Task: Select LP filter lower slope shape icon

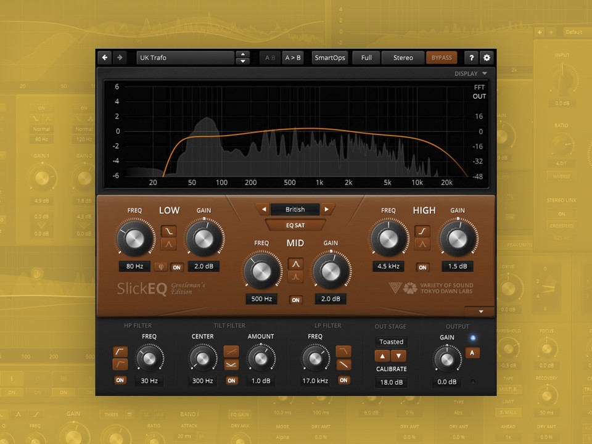Action: coord(343,364)
